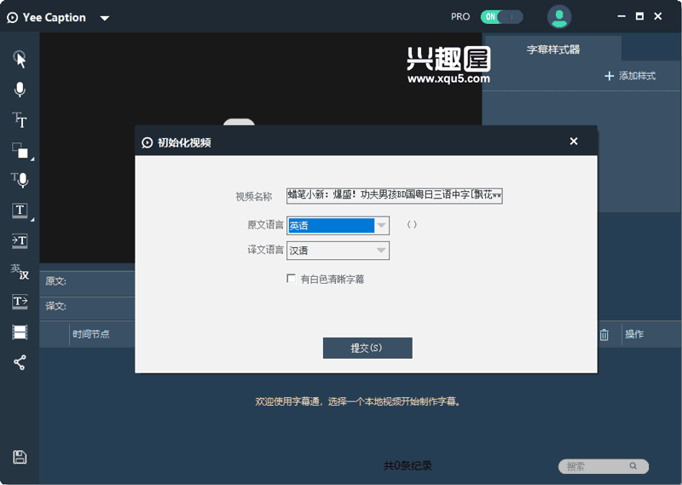Click the 视频名称 text input field

394,195
